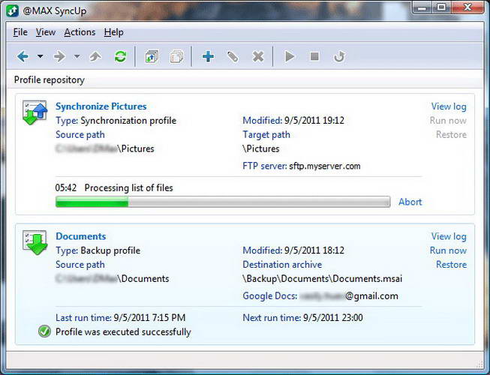The width and height of the screenshot is (490, 375).
Task: Click the 'Last run time' label in Documents
Action: 83,317
